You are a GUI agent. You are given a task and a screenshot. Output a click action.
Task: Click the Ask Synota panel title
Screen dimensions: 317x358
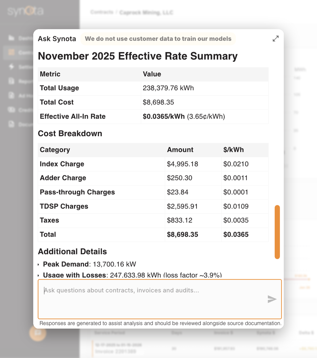click(x=57, y=39)
